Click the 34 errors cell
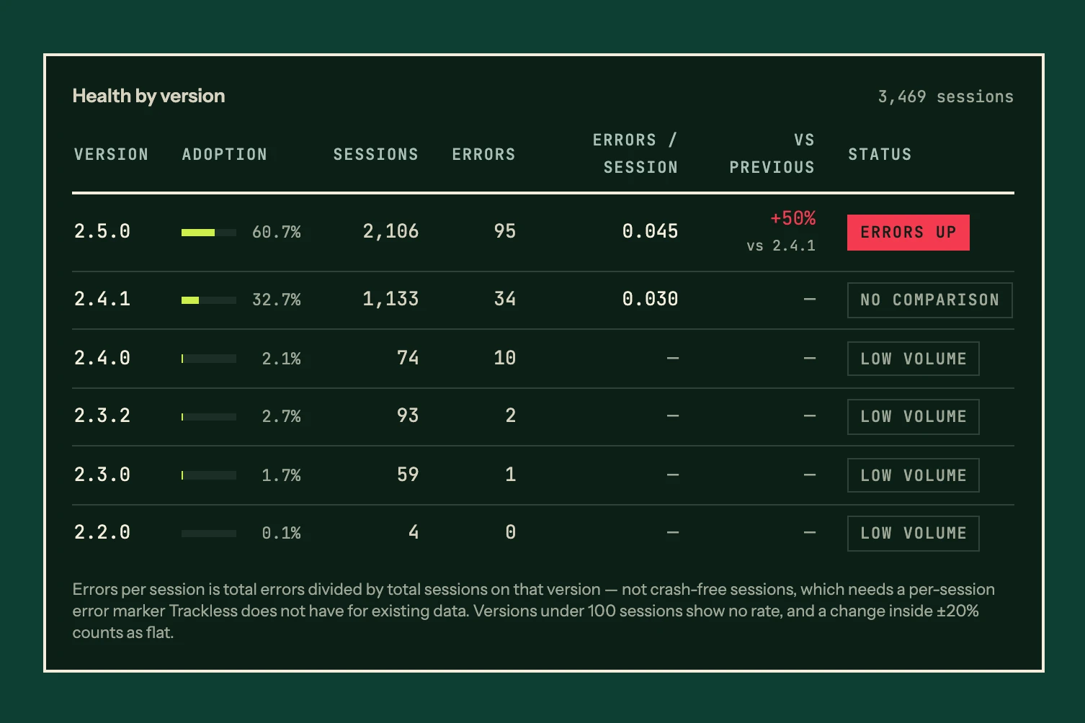The height and width of the screenshot is (723, 1085). click(505, 299)
